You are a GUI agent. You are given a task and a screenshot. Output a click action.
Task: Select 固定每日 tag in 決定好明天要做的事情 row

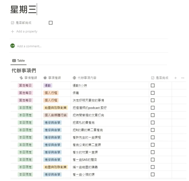pyautogui.click(x=25, y=100)
